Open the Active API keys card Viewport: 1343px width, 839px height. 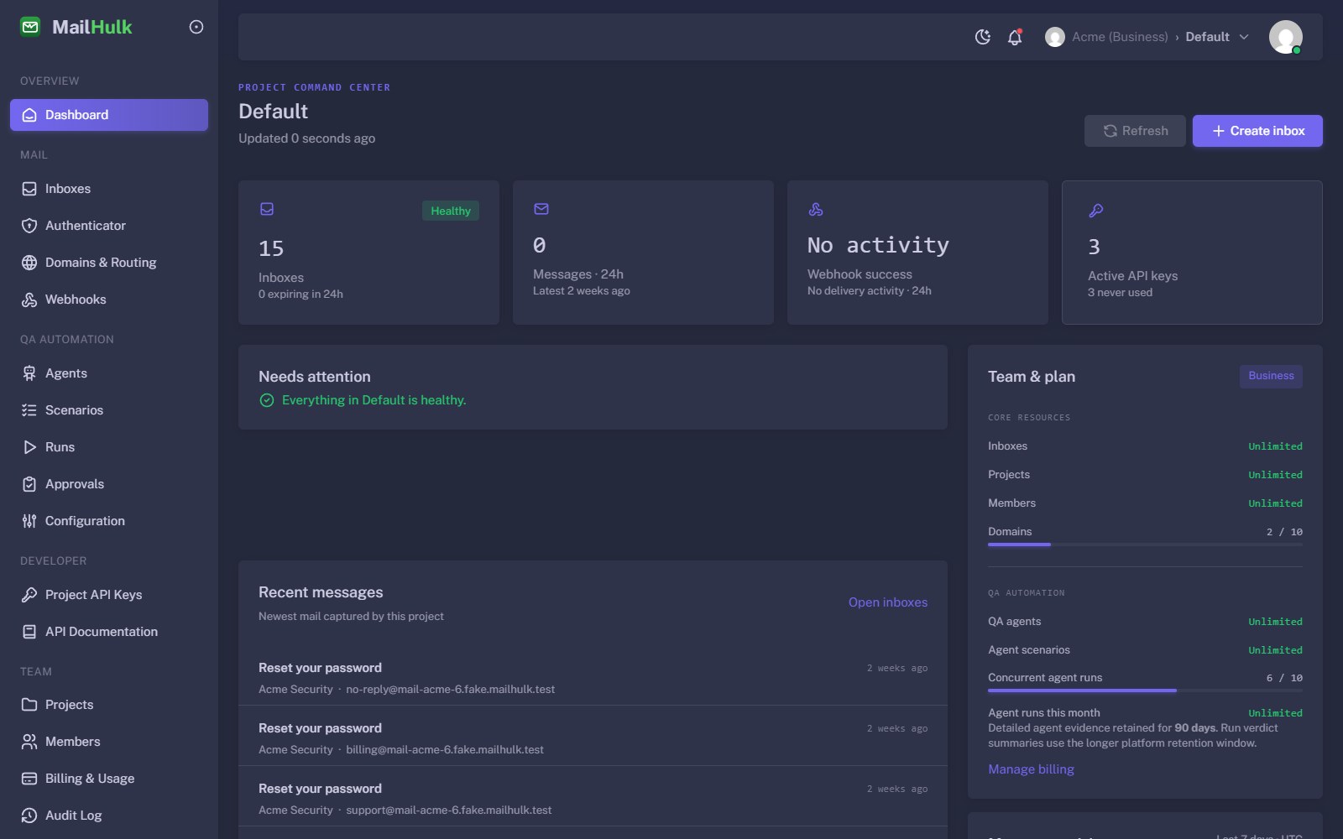coord(1192,253)
